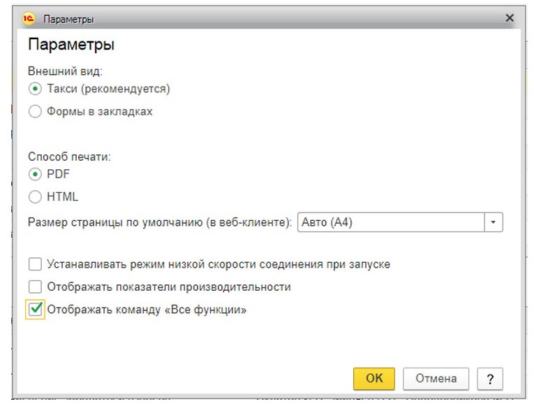
Task: Click the Параметры title bar text
Action: pos(68,19)
